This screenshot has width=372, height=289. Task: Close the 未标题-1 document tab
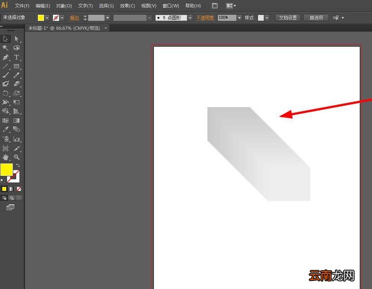click(x=106, y=28)
